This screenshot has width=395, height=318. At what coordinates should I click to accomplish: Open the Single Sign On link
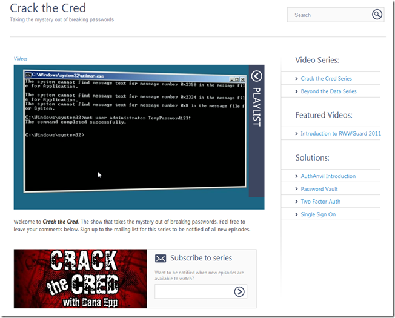[x=318, y=214]
